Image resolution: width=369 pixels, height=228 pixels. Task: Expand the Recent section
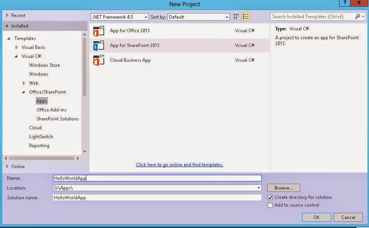click(7, 15)
